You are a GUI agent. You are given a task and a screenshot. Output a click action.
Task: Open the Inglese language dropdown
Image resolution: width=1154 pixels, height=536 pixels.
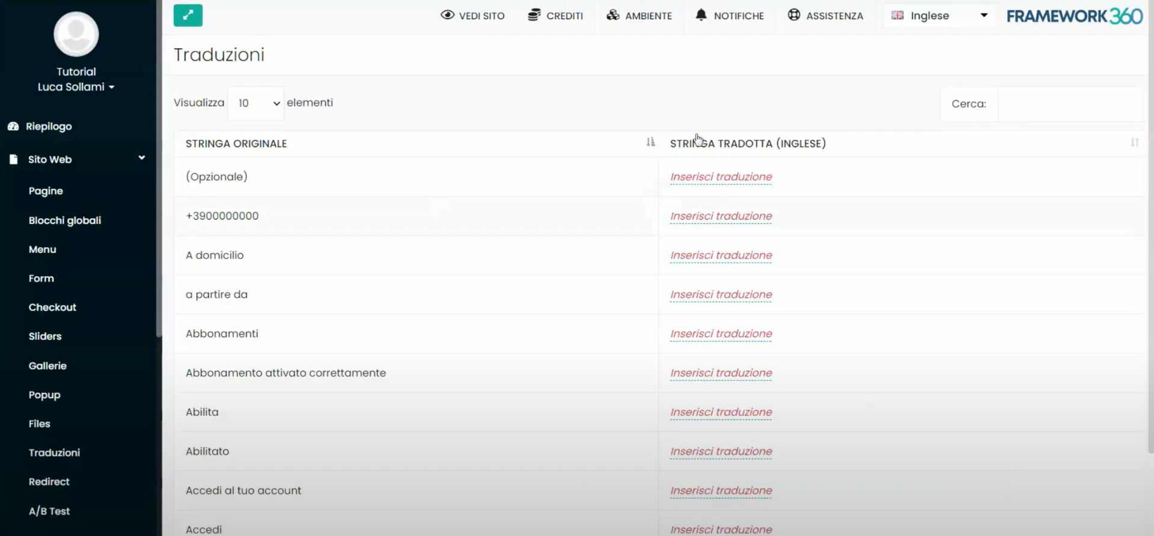938,16
